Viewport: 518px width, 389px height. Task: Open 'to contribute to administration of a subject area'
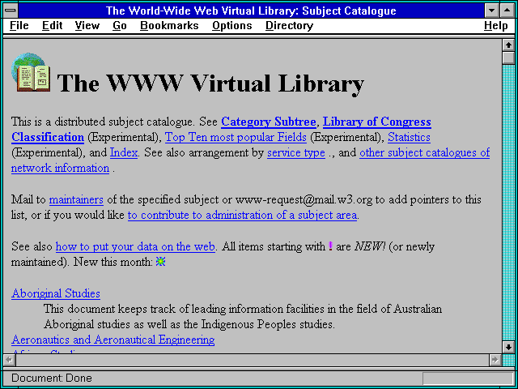pyautogui.click(x=243, y=216)
